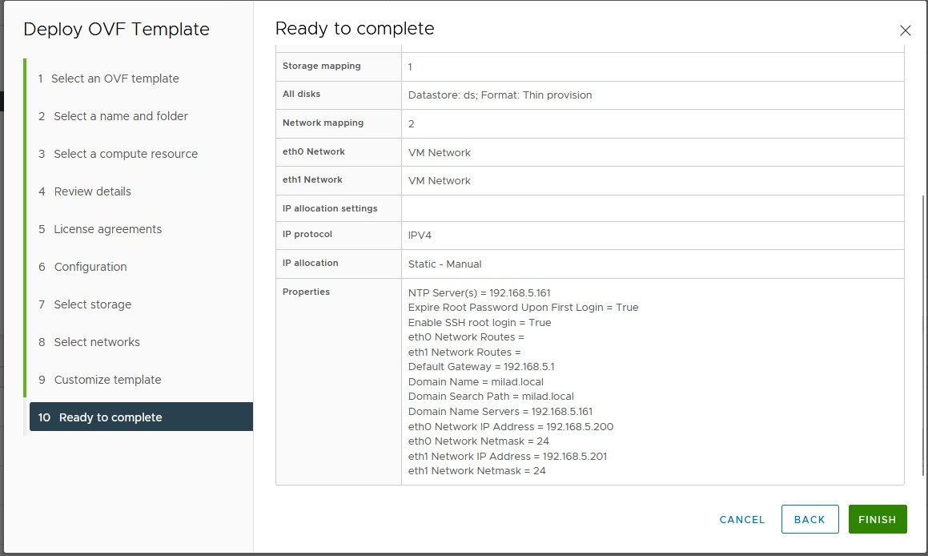
Task: Select the Storage mapping value 1
Action: [x=409, y=67]
